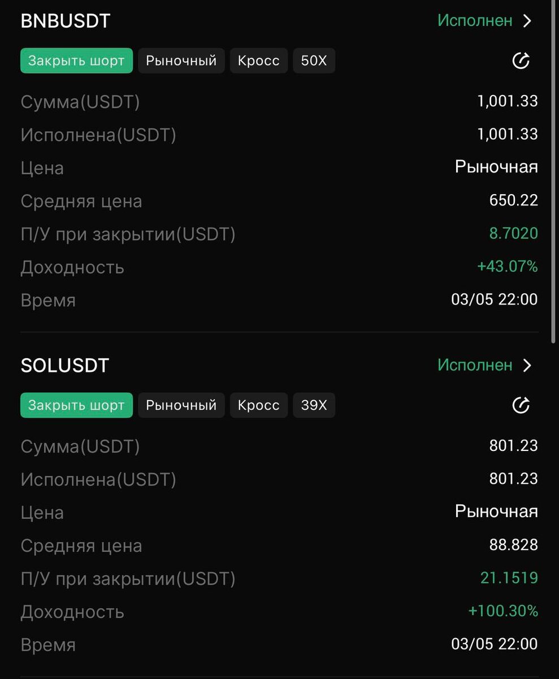559x679 pixels.
Task: Click the 8.7020 closing PnL value
Action: tap(513, 233)
